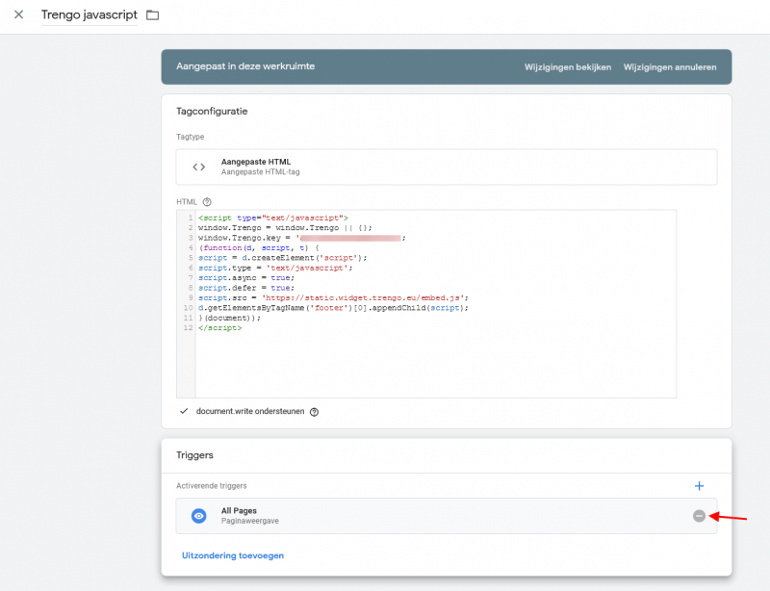The width and height of the screenshot is (770, 591).
Task: Open the All Pages trigger row
Action: tap(447, 516)
